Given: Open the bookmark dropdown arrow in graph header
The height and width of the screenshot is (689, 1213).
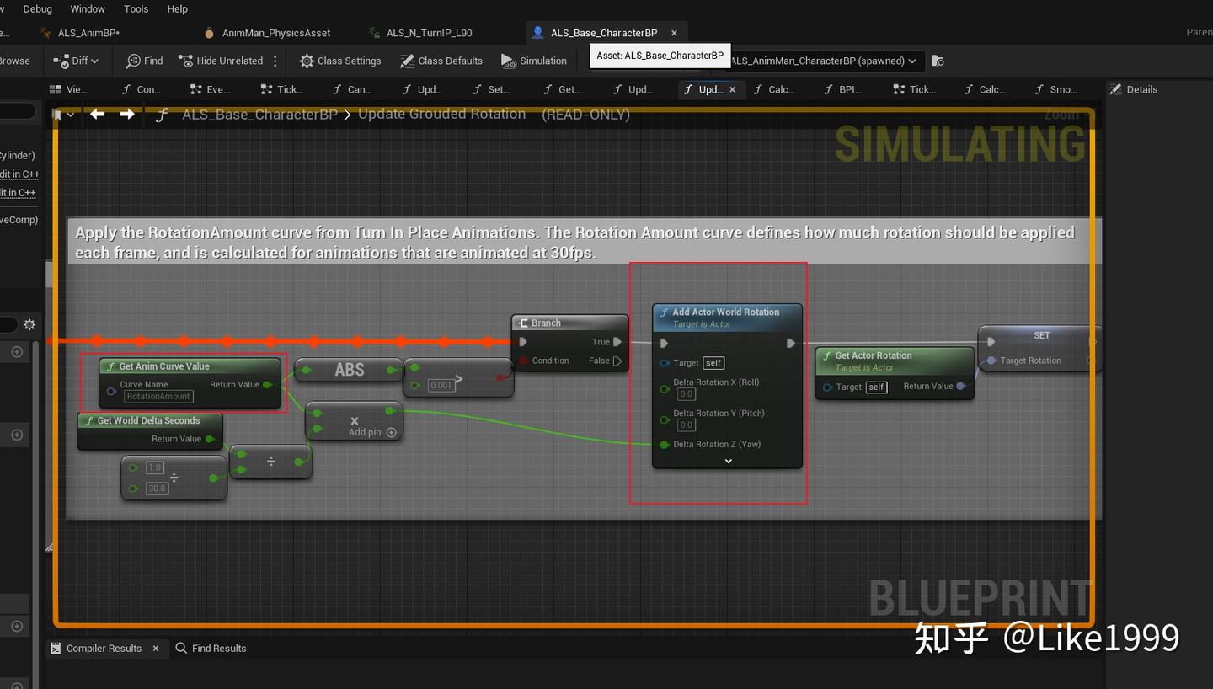Looking at the screenshot, I should click(71, 115).
